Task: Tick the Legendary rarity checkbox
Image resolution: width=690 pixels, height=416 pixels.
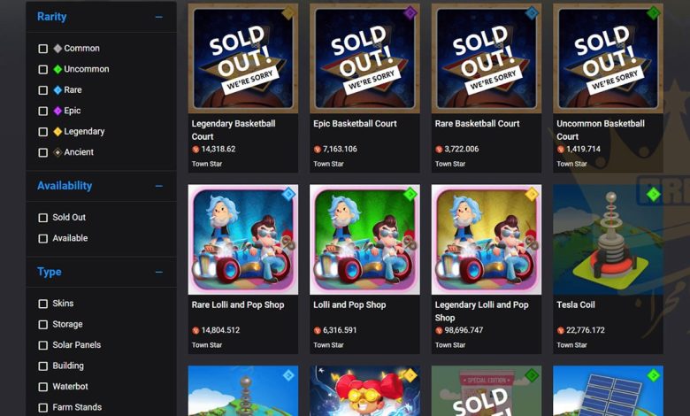Action: click(43, 132)
